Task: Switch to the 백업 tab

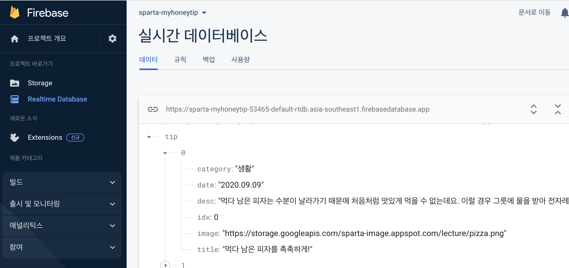Action: 209,60
